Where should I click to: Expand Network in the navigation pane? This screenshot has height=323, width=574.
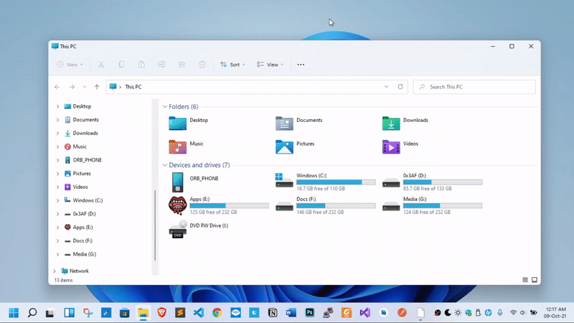(55, 271)
